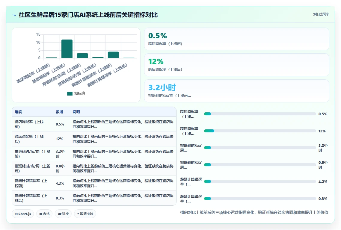This screenshot has width=341, height=230.
Task: Click the 排班耗时 3.2小时 progress bar
Action: (260, 148)
